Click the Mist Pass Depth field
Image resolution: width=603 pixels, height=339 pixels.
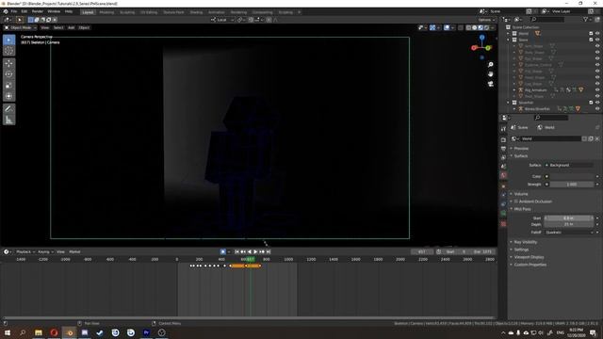click(x=569, y=224)
